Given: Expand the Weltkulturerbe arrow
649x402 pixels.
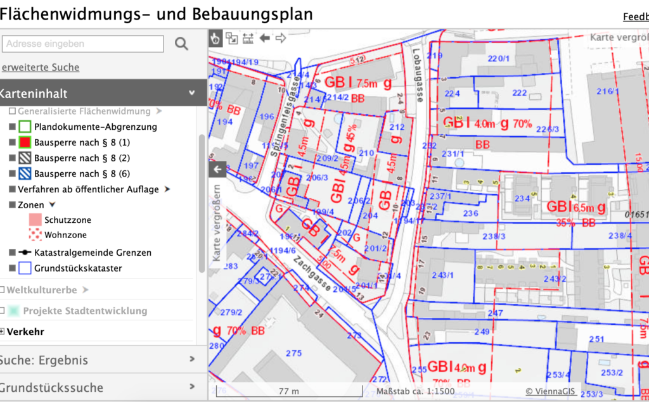Looking at the screenshot, I should tap(85, 290).
